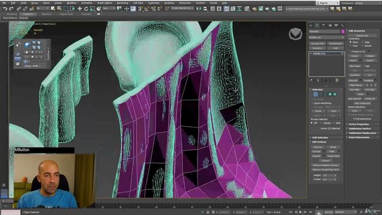Select the Link tool chain icon
382x215 pixels.
tap(19, 9)
